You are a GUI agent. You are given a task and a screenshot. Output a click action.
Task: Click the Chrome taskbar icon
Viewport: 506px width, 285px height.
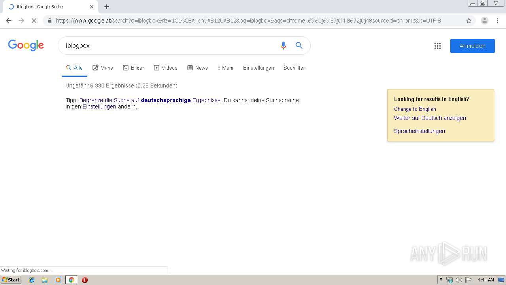click(x=71, y=280)
